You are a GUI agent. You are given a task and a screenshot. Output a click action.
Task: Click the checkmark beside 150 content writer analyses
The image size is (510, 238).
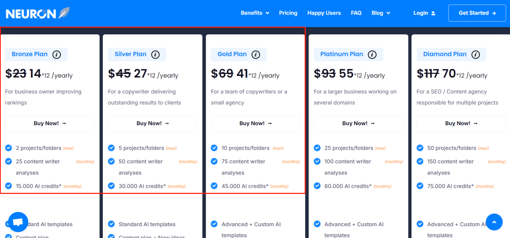coord(420,161)
